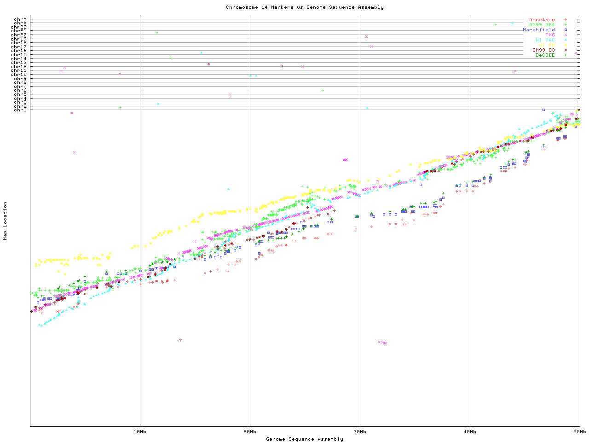Select the Marshfield legend label
The width and height of the screenshot is (589, 442).
(538, 30)
